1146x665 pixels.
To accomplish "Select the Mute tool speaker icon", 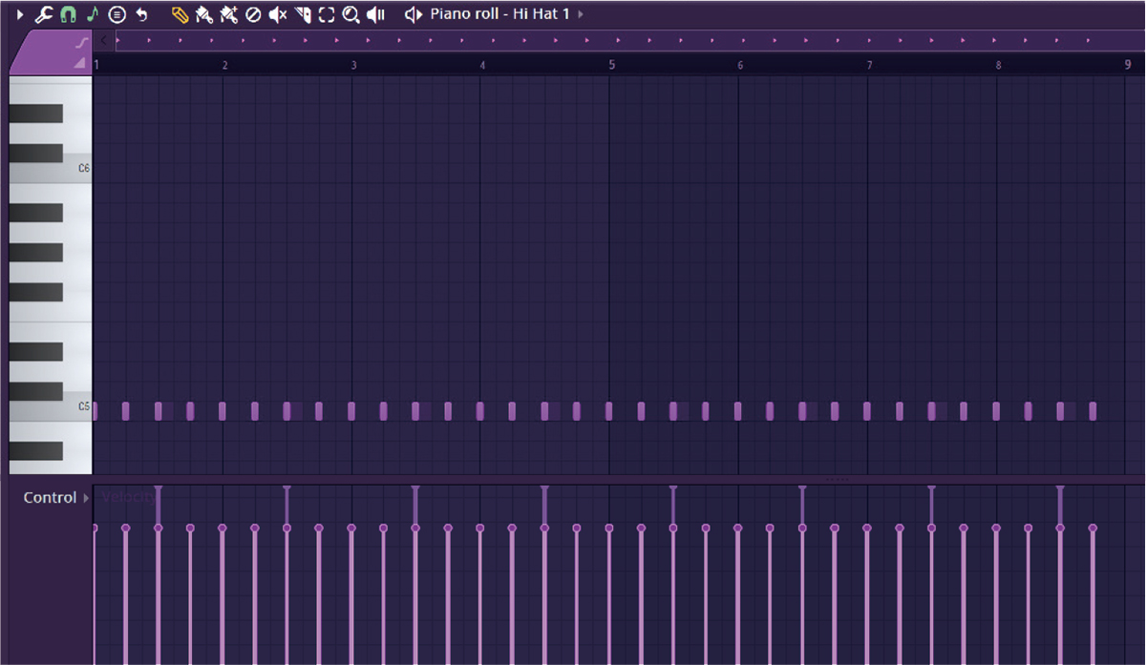I will click(x=278, y=14).
